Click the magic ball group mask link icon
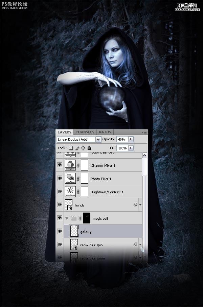Image resolution: width=203 pixels, height=307 pixels. coord(80,218)
